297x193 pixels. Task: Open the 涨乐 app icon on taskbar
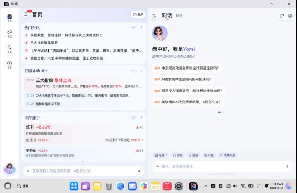point(194,186)
